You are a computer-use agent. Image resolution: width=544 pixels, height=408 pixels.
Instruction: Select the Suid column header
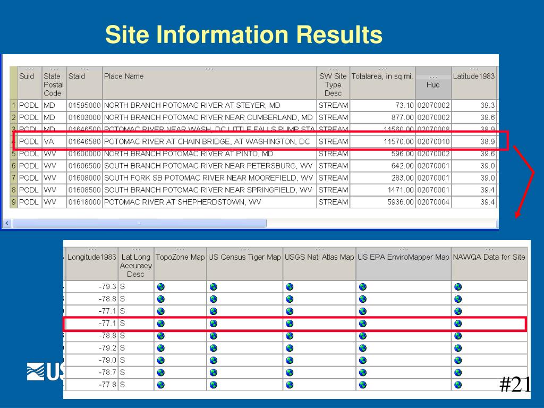pyautogui.click(x=30, y=83)
